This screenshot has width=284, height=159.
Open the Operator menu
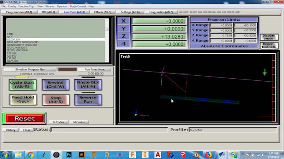click(62, 6)
